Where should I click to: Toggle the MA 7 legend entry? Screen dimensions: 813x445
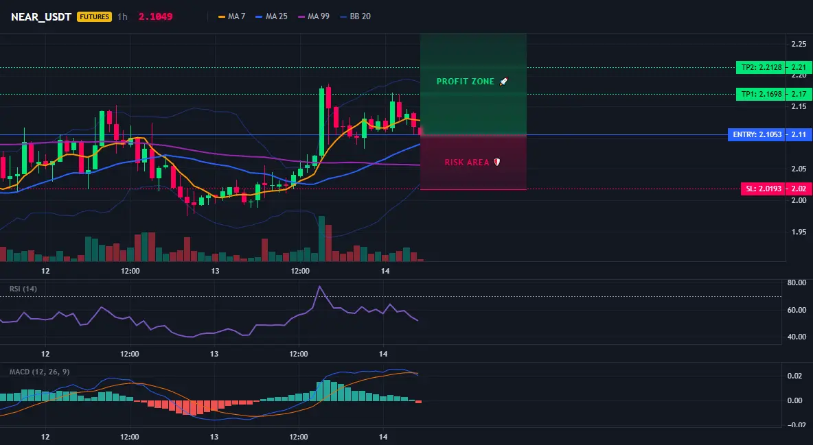232,16
